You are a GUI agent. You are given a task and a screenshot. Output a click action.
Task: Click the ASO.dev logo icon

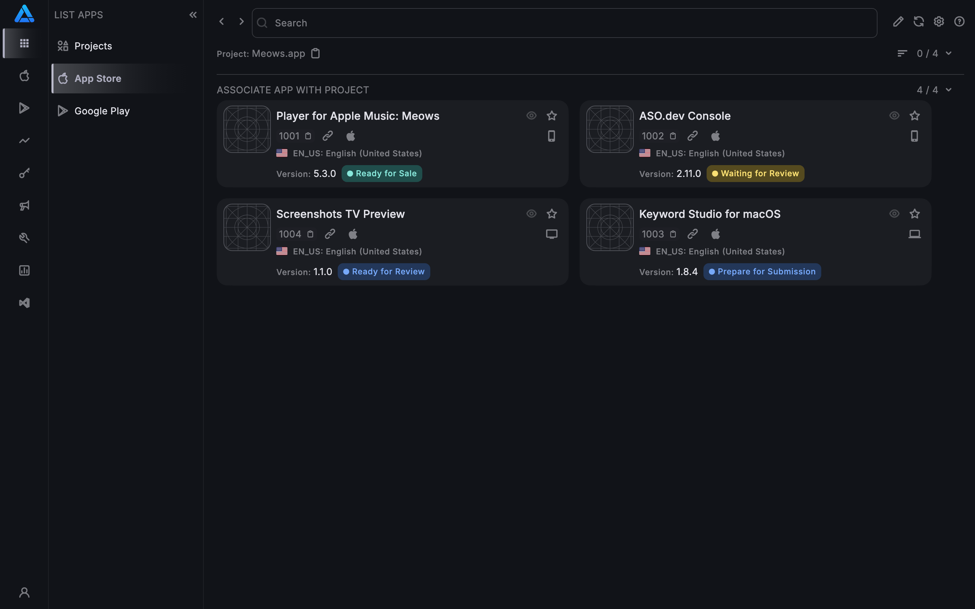(24, 14)
